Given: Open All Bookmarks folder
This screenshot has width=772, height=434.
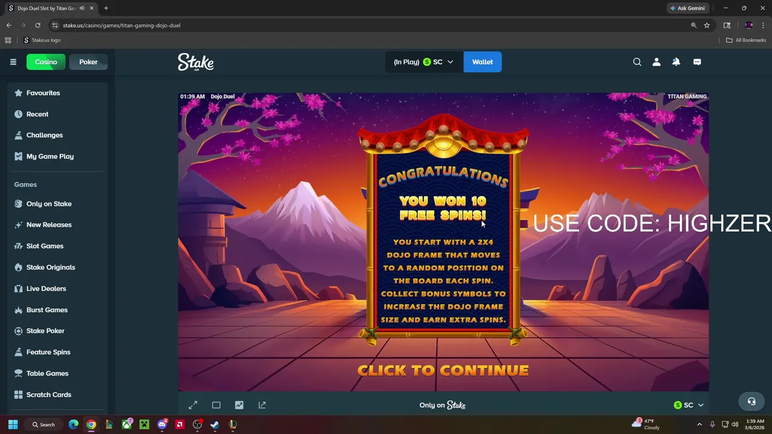Looking at the screenshot, I should (x=746, y=40).
